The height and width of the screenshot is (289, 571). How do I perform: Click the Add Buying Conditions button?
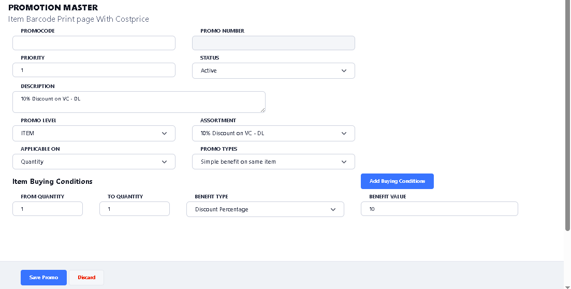coord(397,181)
